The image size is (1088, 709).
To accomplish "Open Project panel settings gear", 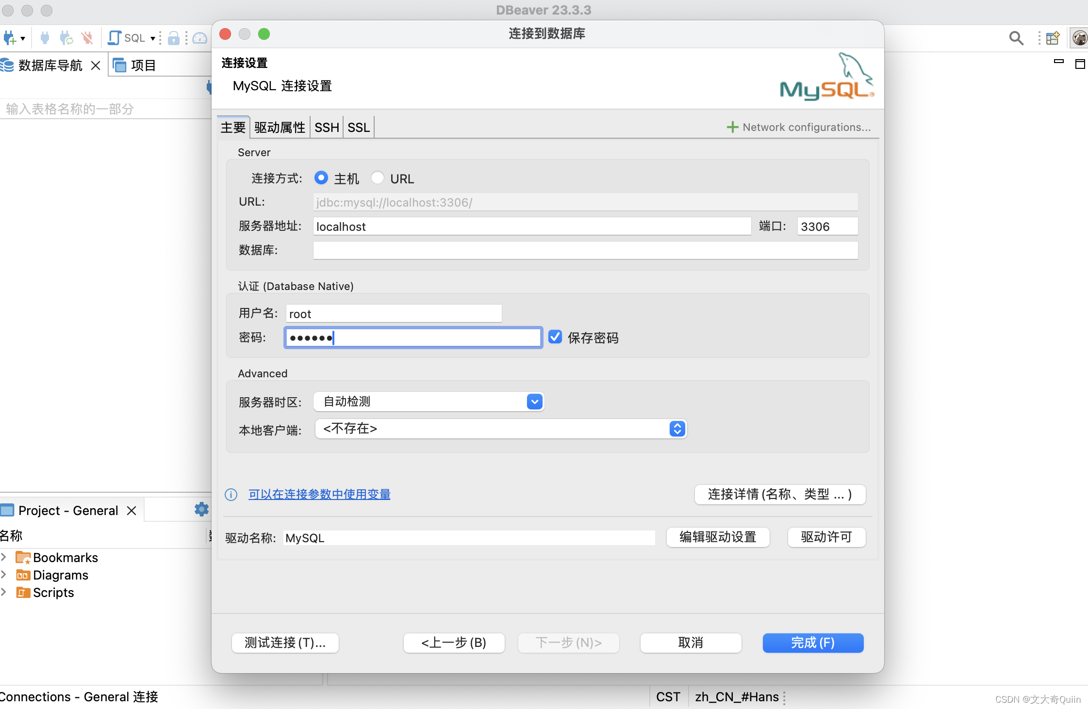I will point(201,509).
